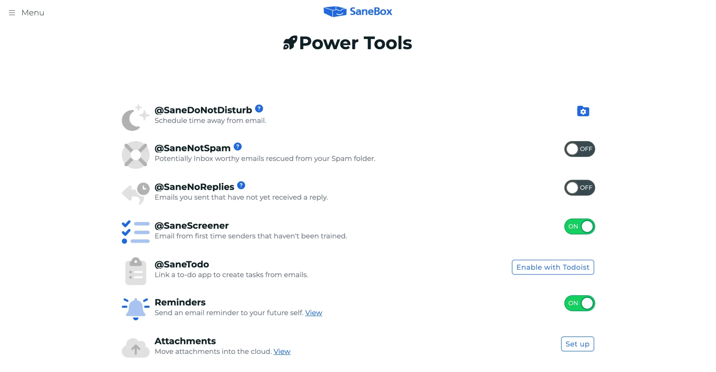Viewport: 716px width, 372px height.
Task: Click the SaneScreener checklist icon
Action: tap(136, 232)
